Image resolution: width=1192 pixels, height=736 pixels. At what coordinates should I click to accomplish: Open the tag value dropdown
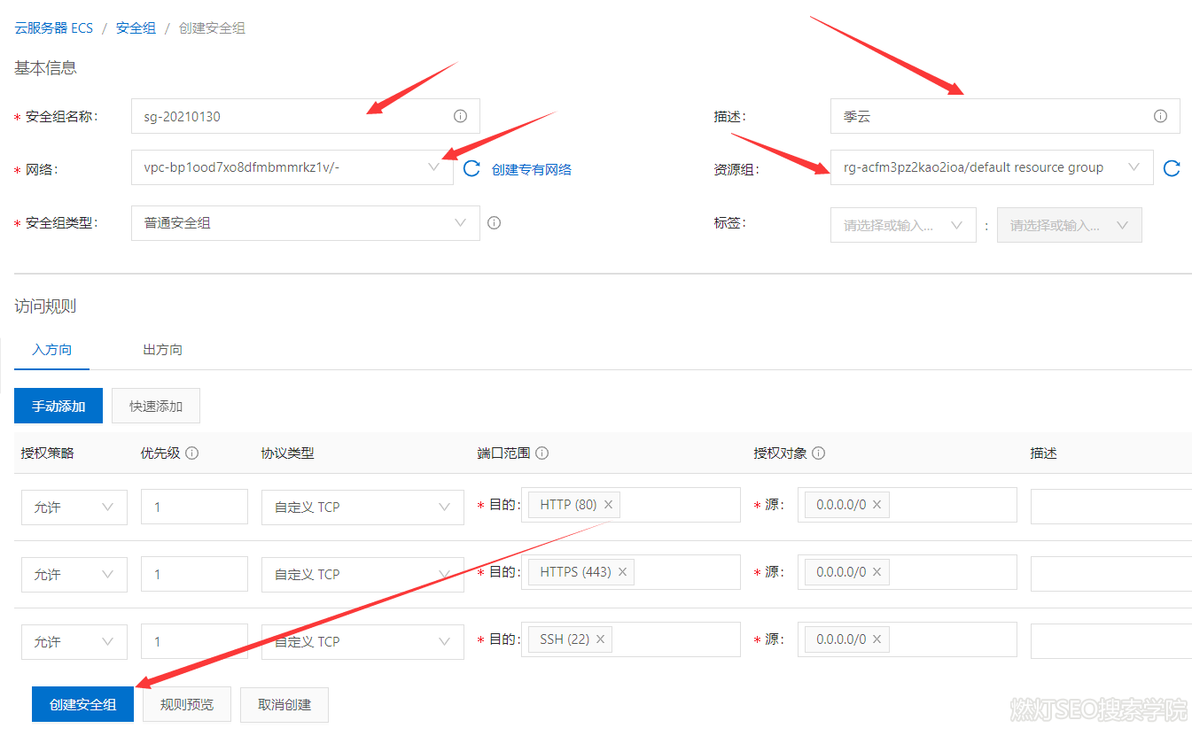[1070, 225]
